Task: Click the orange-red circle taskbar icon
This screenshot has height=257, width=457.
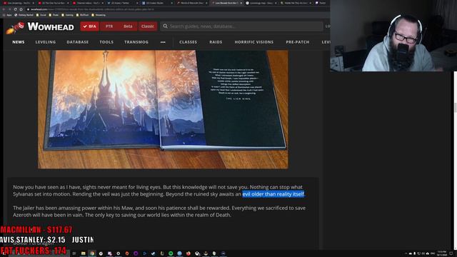Action: click(127, 253)
